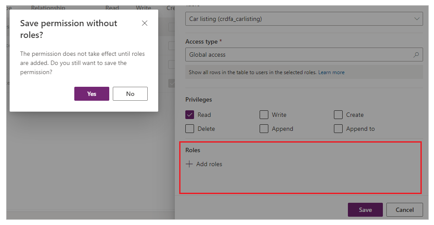Open the Global access type field
The width and height of the screenshot is (434, 225).
click(299, 55)
